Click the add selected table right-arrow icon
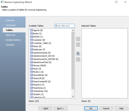The image size is (129, 111). 78,39
